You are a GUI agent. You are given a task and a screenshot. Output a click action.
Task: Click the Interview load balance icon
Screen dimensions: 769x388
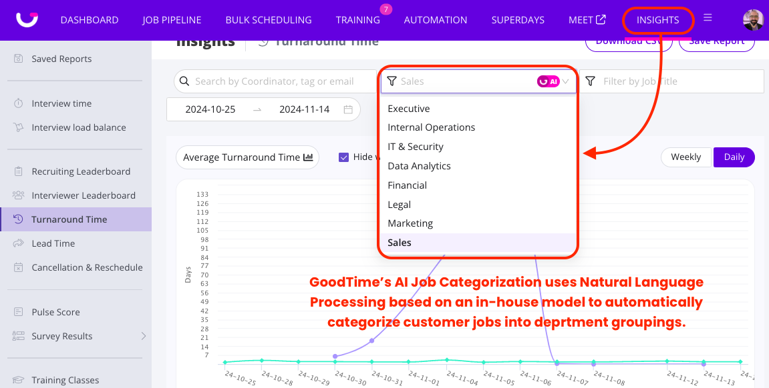(18, 127)
